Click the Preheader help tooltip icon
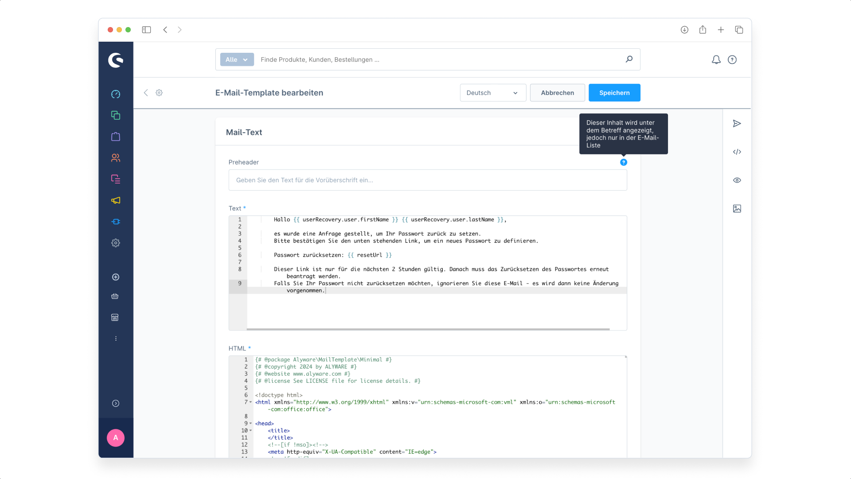This screenshot has width=851, height=479. click(624, 162)
